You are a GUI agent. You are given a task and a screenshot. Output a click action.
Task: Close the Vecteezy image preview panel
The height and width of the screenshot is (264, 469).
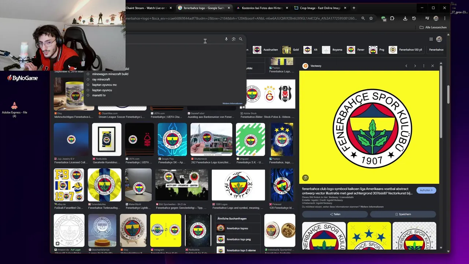point(432,66)
